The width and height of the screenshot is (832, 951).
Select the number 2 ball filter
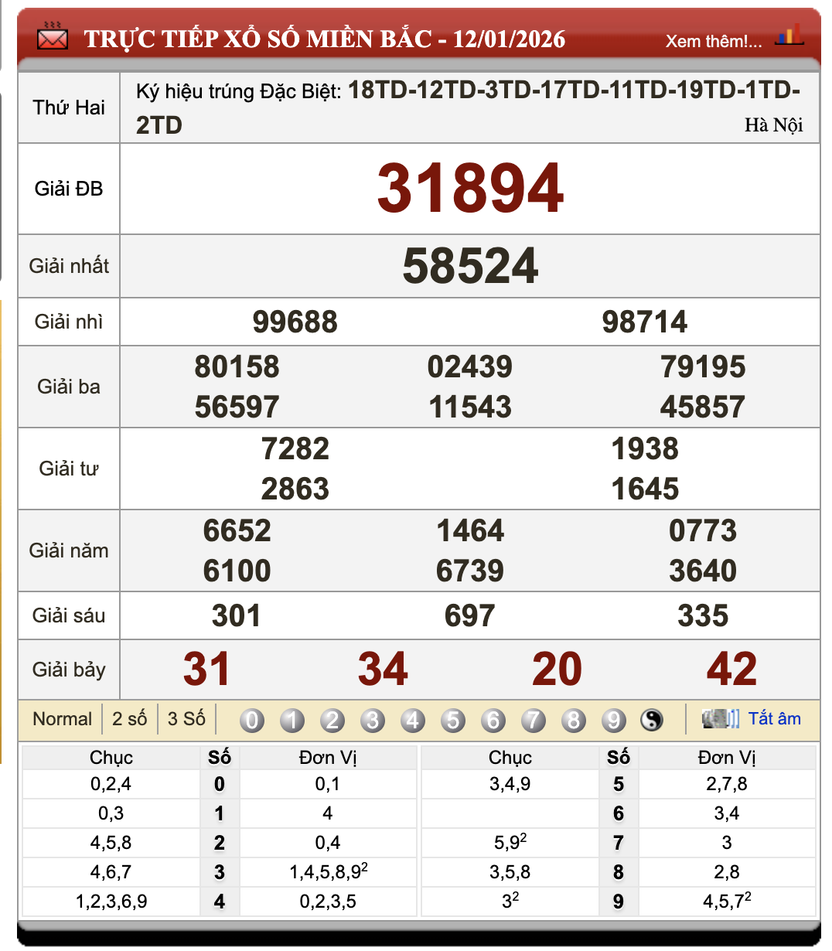point(332,721)
